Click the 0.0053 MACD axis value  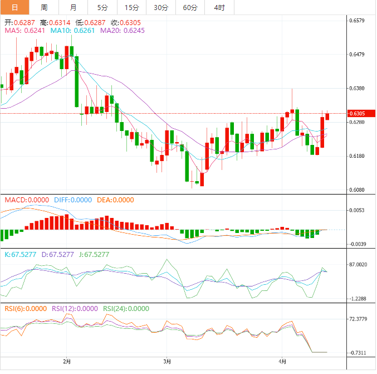click(357, 210)
